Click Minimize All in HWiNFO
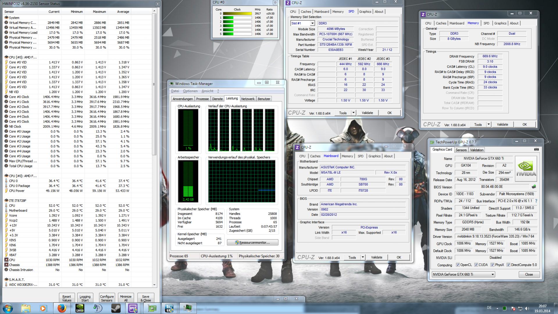The height and width of the screenshot is (314, 558). coord(126,298)
